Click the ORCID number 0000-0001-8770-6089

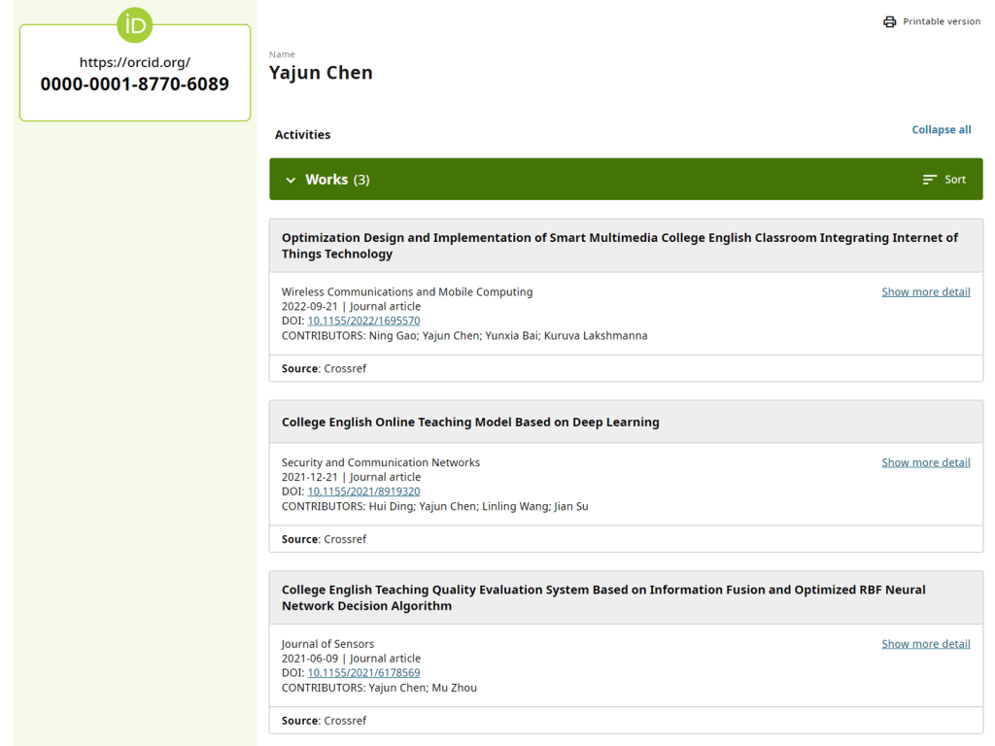[134, 85]
